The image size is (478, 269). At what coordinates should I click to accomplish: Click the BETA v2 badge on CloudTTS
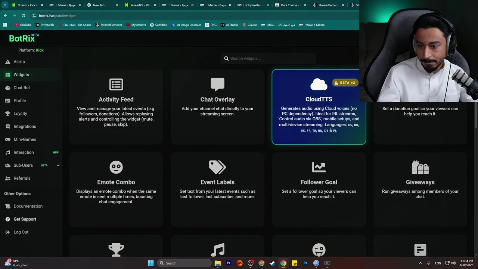(x=345, y=83)
